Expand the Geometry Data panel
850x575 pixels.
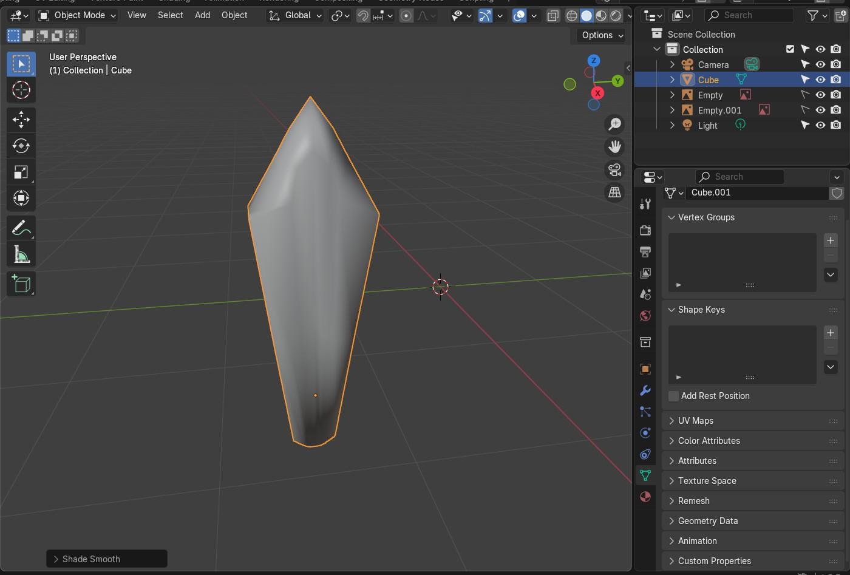point(707,521)
